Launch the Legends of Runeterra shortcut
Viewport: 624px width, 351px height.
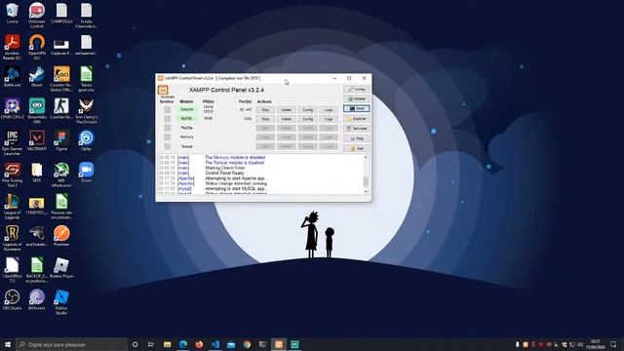pyautogui.click(x=12, y=239)
